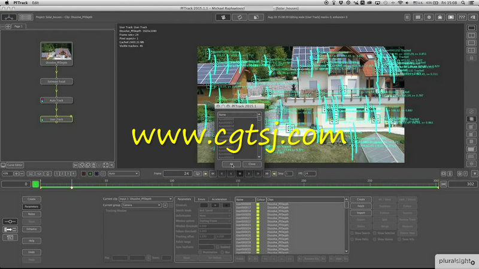Toggle the Show Selected checkbox
This screenshot has height=269, width=479.
(x=375, y=233)
